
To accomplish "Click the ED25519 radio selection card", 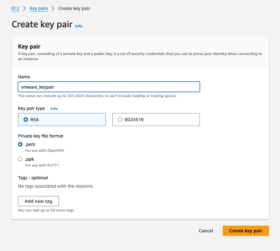I will (156, 119).
